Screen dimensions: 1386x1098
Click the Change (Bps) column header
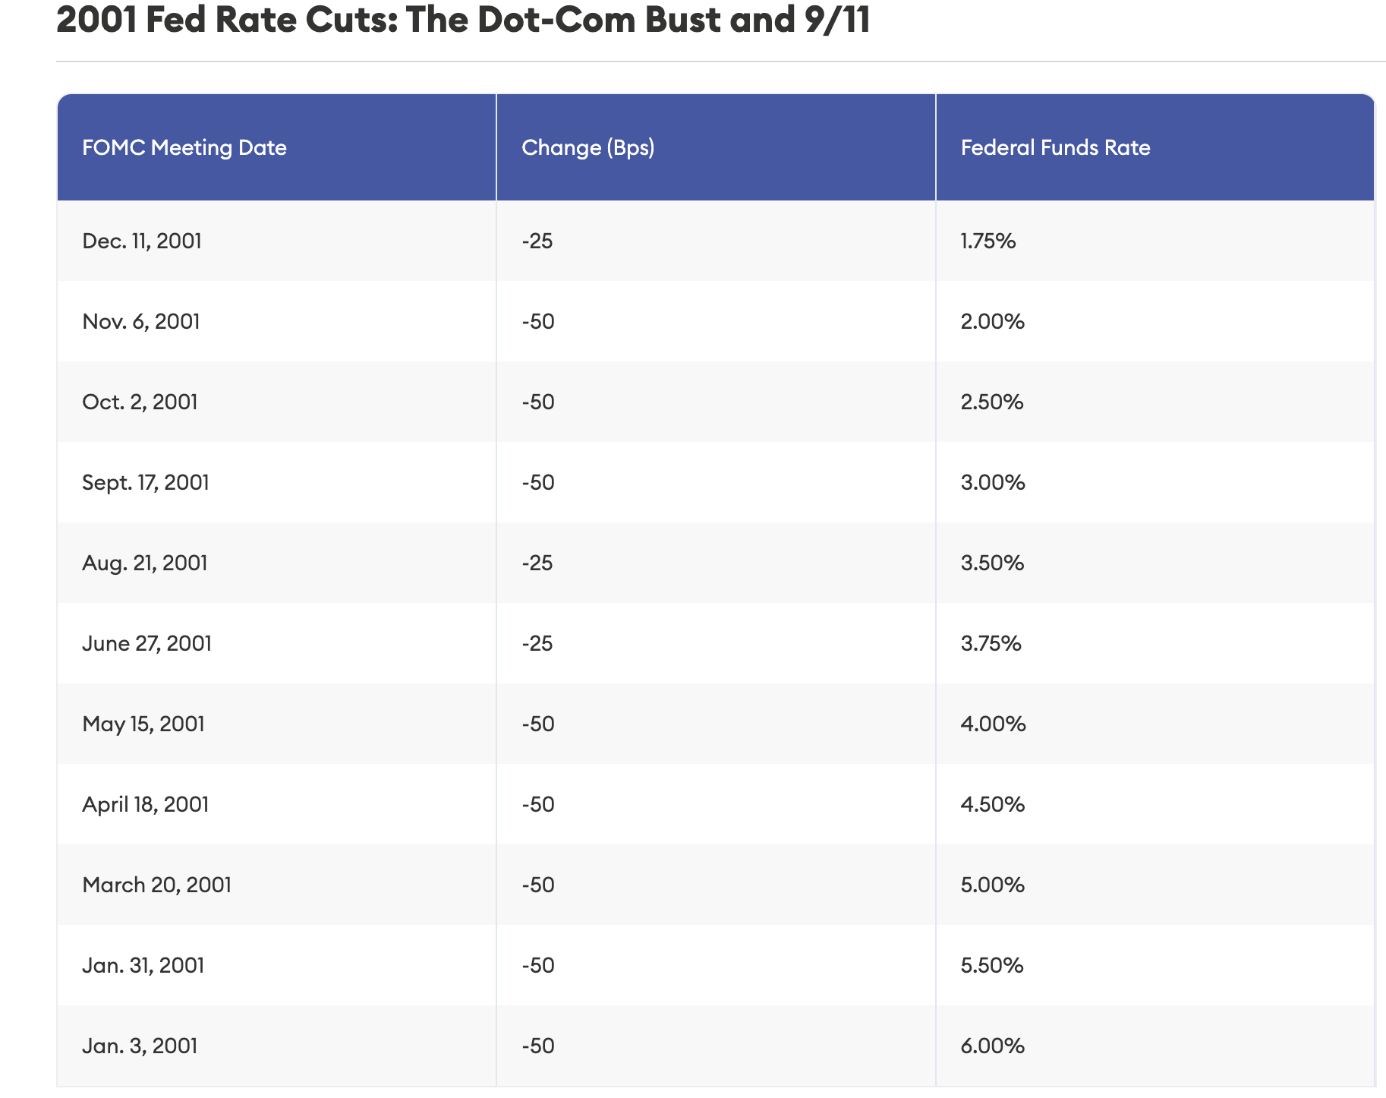[x=588, y=147]
